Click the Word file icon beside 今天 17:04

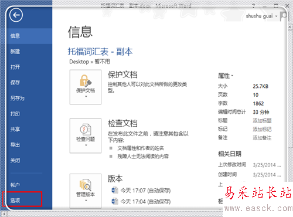pyautogui.click(x=115, y=201)
